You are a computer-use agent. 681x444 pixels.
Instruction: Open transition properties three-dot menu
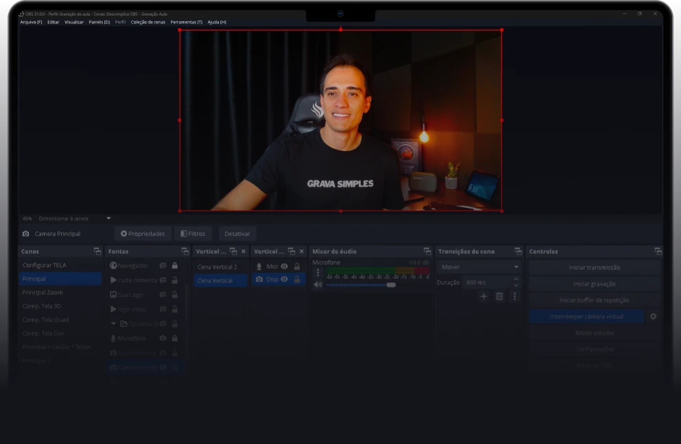515,296
